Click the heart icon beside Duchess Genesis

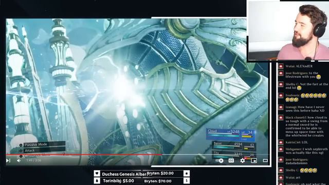(97, 174)
